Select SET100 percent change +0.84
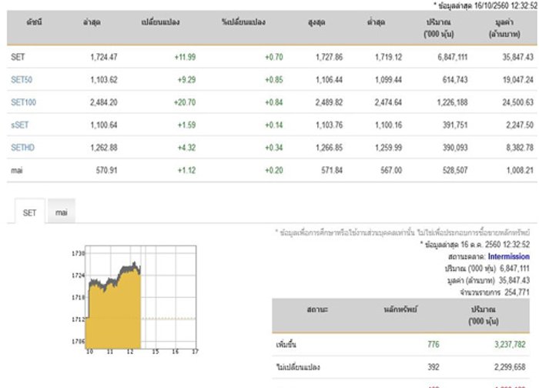The image size is (539, 388). (274, 102)
